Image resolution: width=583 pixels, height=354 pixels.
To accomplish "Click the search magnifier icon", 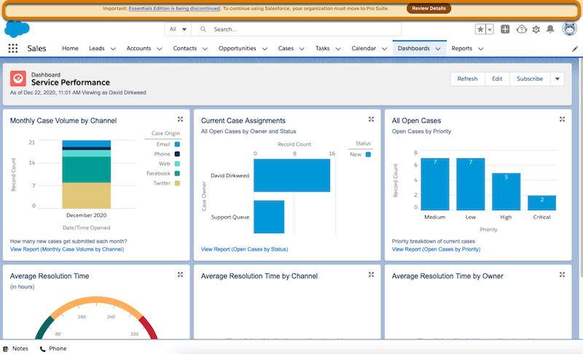I will click(x=203, y=29).
